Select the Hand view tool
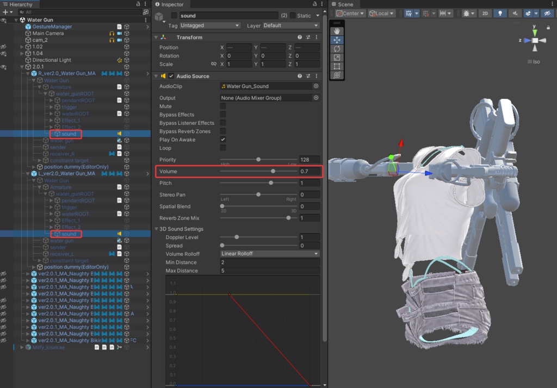 pyautogui.click(x=337, y=32)
